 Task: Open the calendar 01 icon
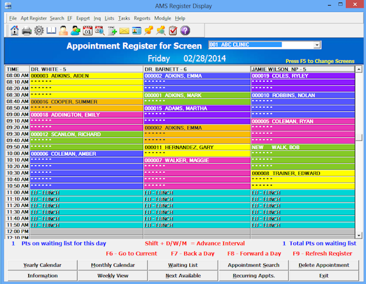tap(88, 30)
